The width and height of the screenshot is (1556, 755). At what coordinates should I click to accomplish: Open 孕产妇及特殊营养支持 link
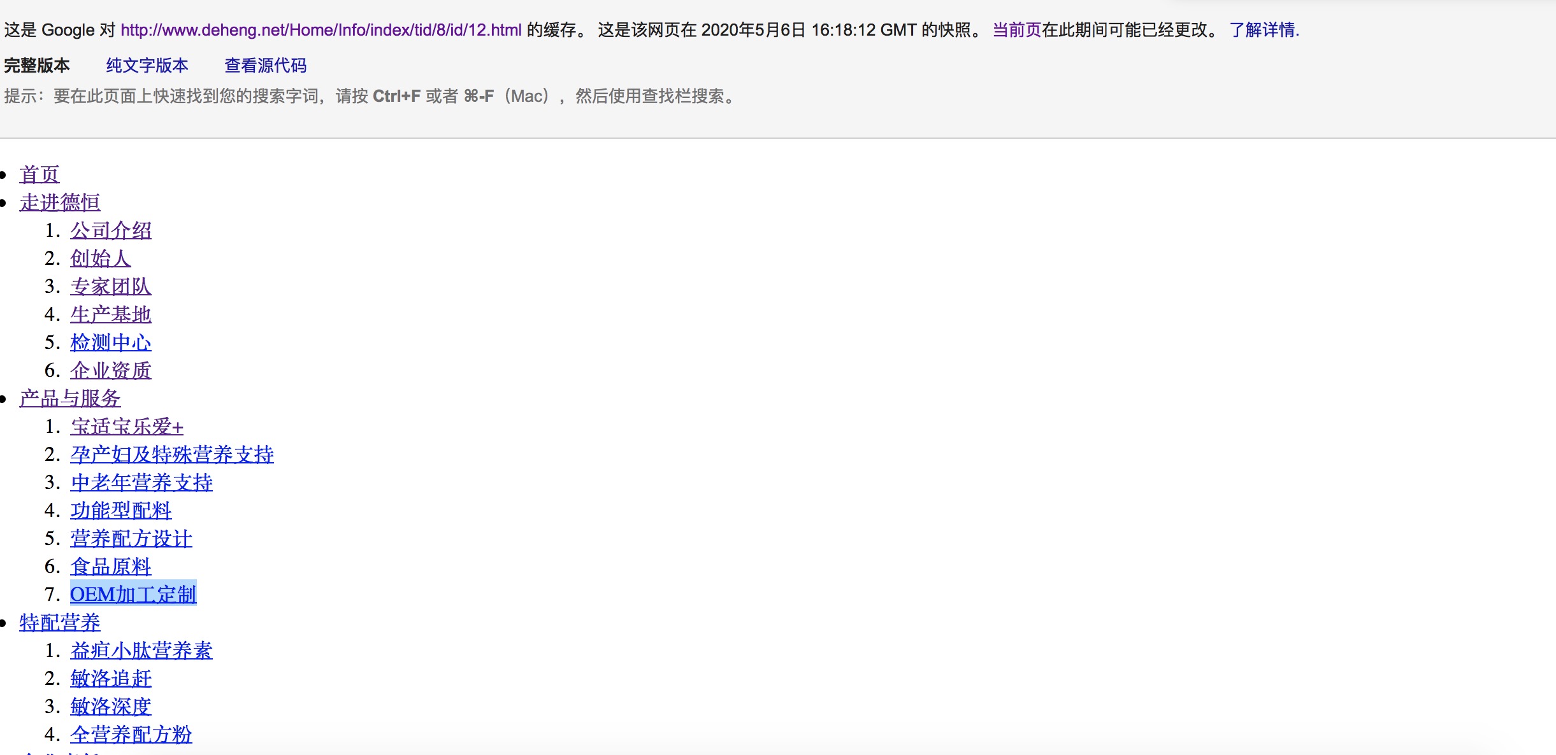(x=172, y=455)
